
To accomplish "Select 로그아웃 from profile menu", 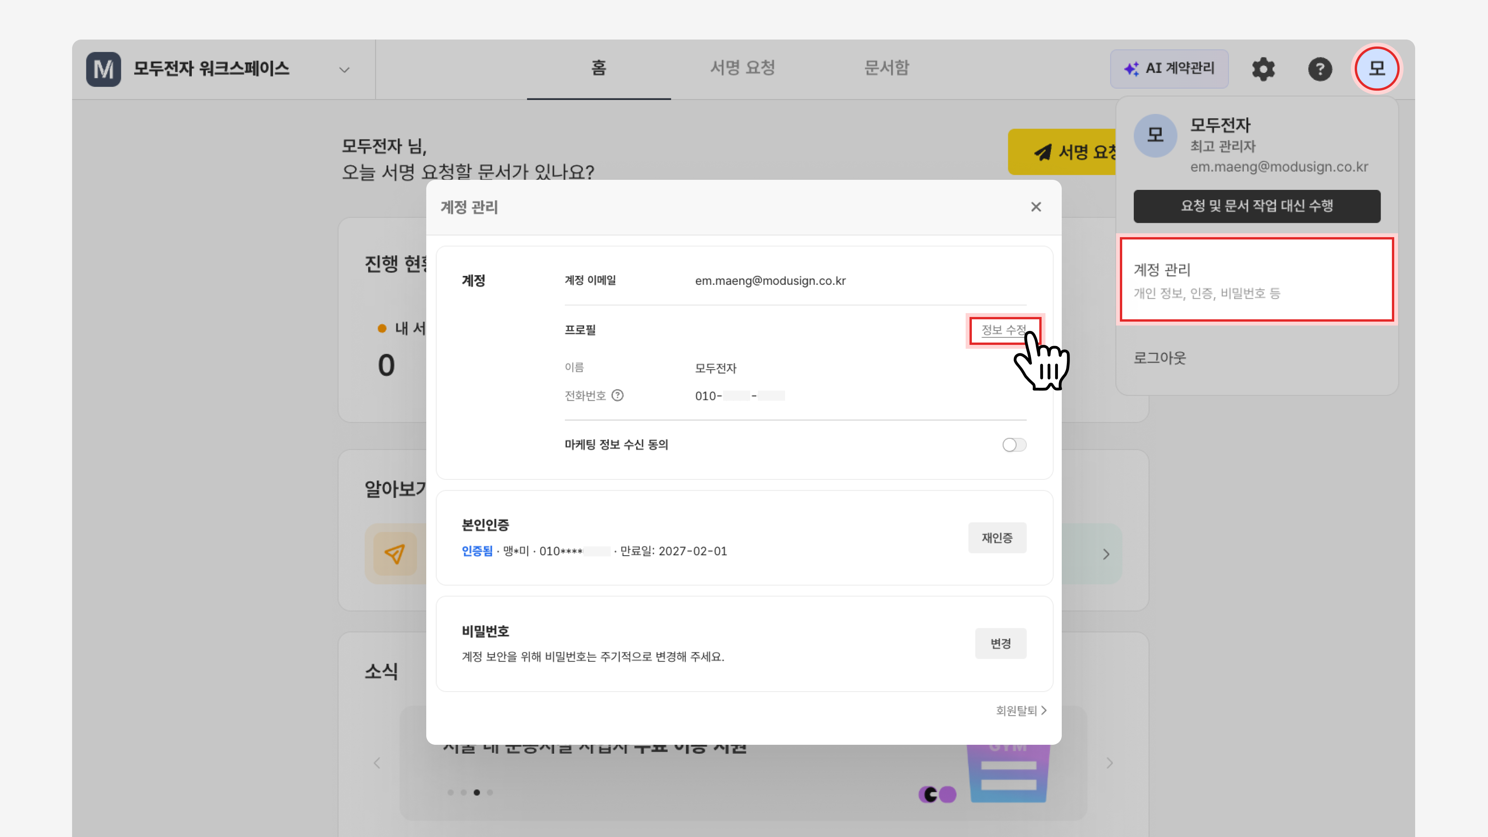I will 1159,358.
